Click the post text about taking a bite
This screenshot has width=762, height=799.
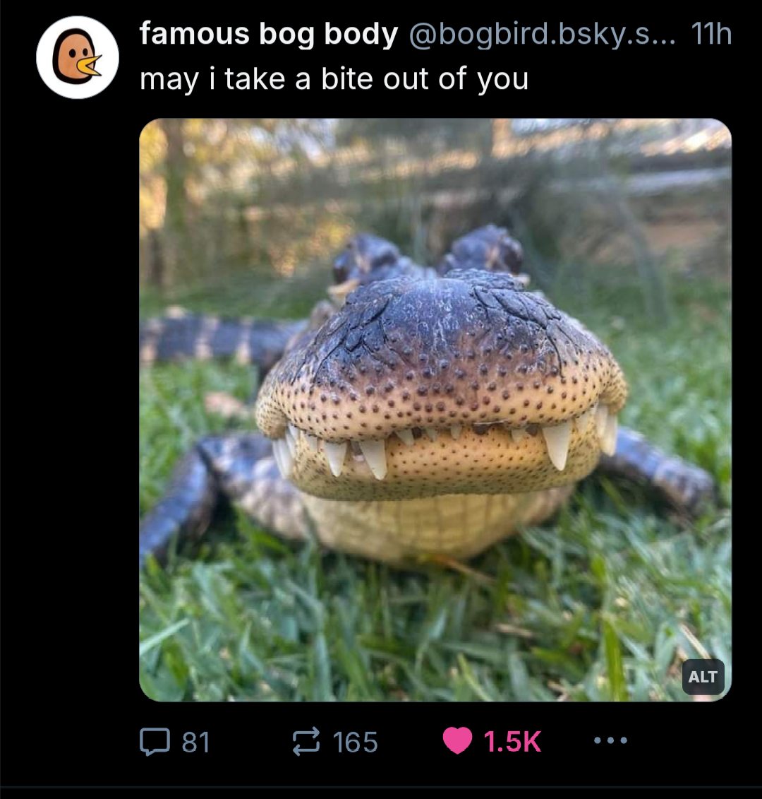tap(334, 80)
